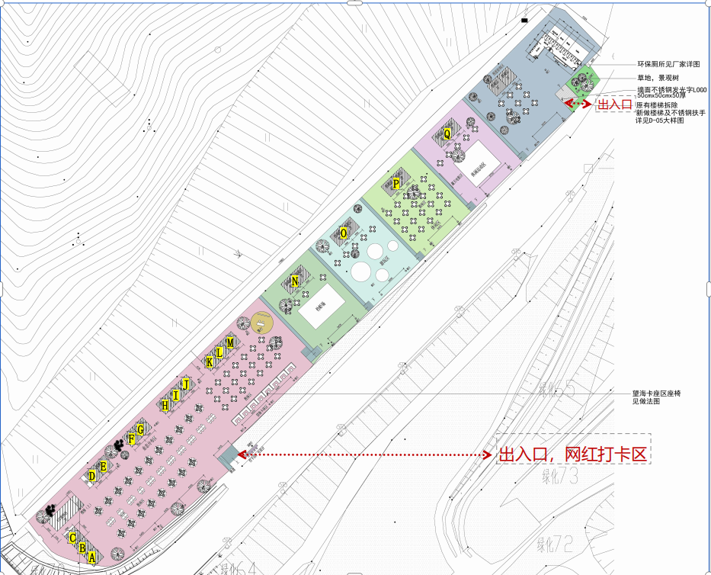The image size is (711, 575).
Task: Click the red arrowhead at the lower entrance stairs
Action: click(x=242, y=455)
